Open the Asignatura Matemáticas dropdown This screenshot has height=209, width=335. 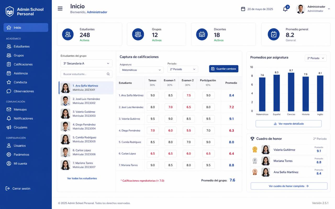coord(142,70)
